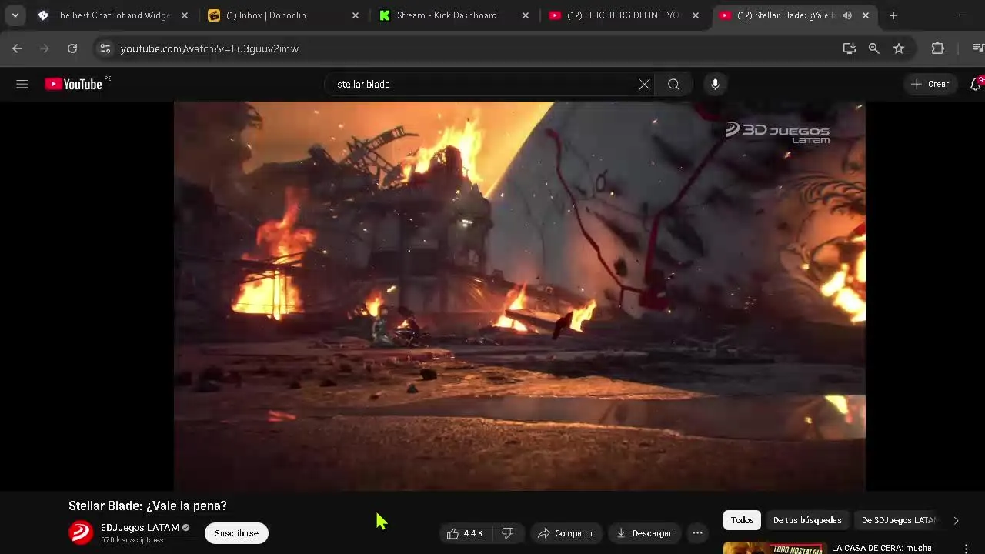Run search with magnifier button
The height and width of the screenshot is (554, 985).
pos(674,85)
